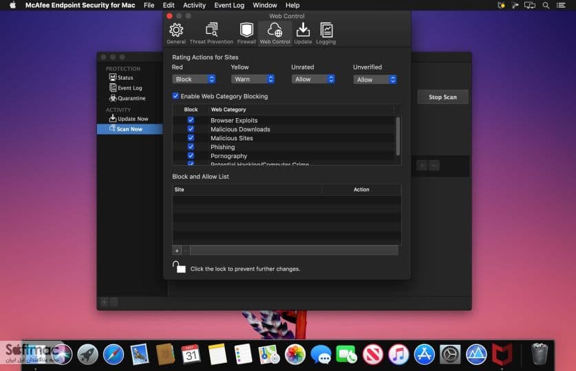Screen dimensions: 576x371
Task: Click the Action column header
Action: pyautogui.click(x=361, y=190)
